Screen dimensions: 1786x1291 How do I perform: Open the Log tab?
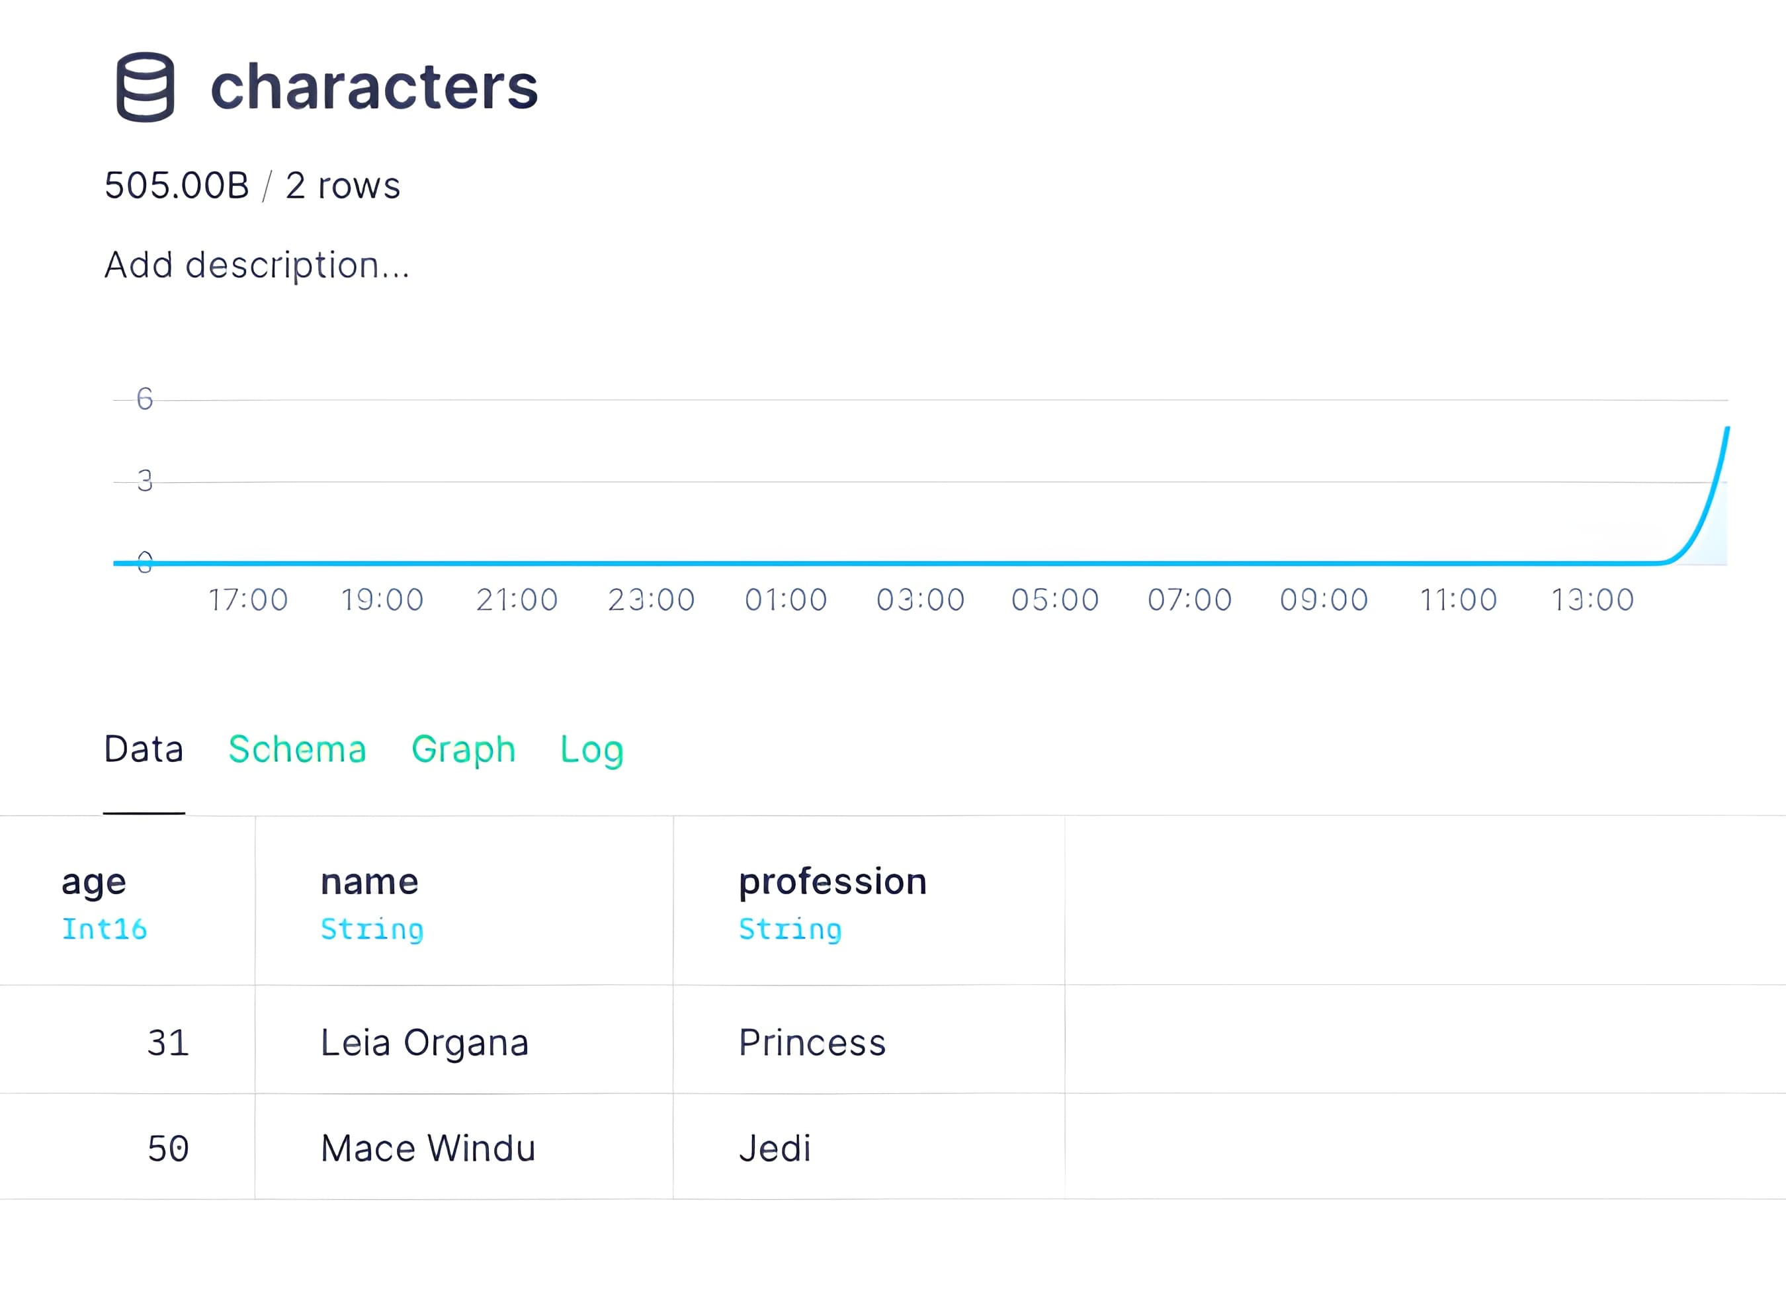tap(591, 749)
